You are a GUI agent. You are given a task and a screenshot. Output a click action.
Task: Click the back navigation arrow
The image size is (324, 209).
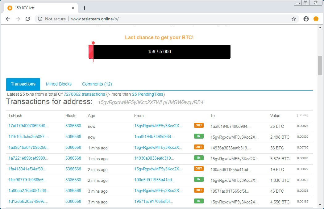click(x=8, y=19)
